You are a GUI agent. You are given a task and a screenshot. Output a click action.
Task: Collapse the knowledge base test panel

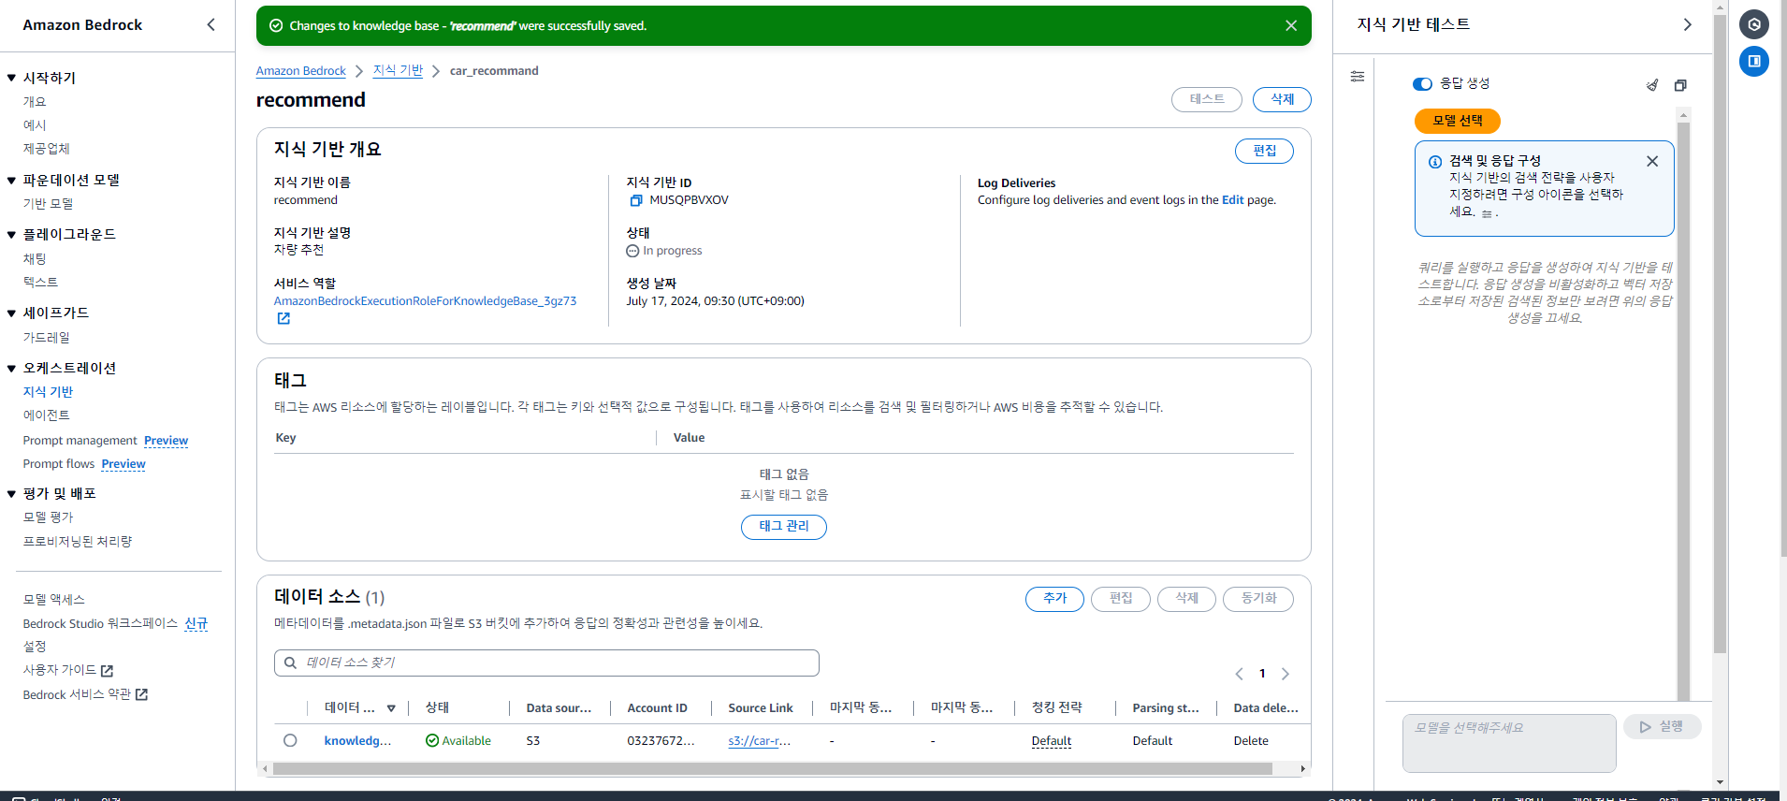(x=1687, y=25)
